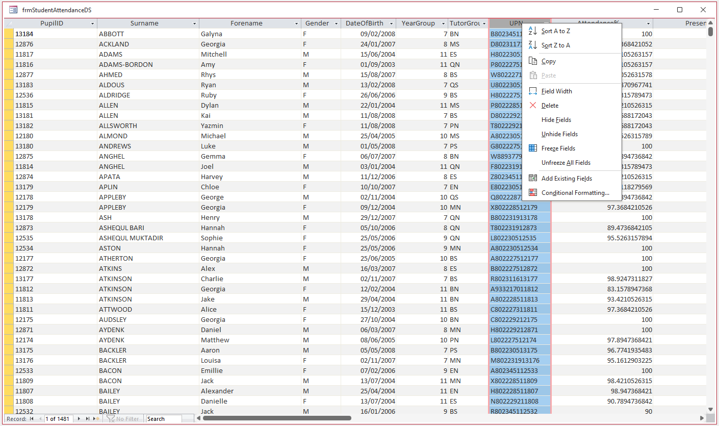The width and height of the screenshot is (719, 426).
Task: Jump to last record arrow
Action: (x=87, y=419)
